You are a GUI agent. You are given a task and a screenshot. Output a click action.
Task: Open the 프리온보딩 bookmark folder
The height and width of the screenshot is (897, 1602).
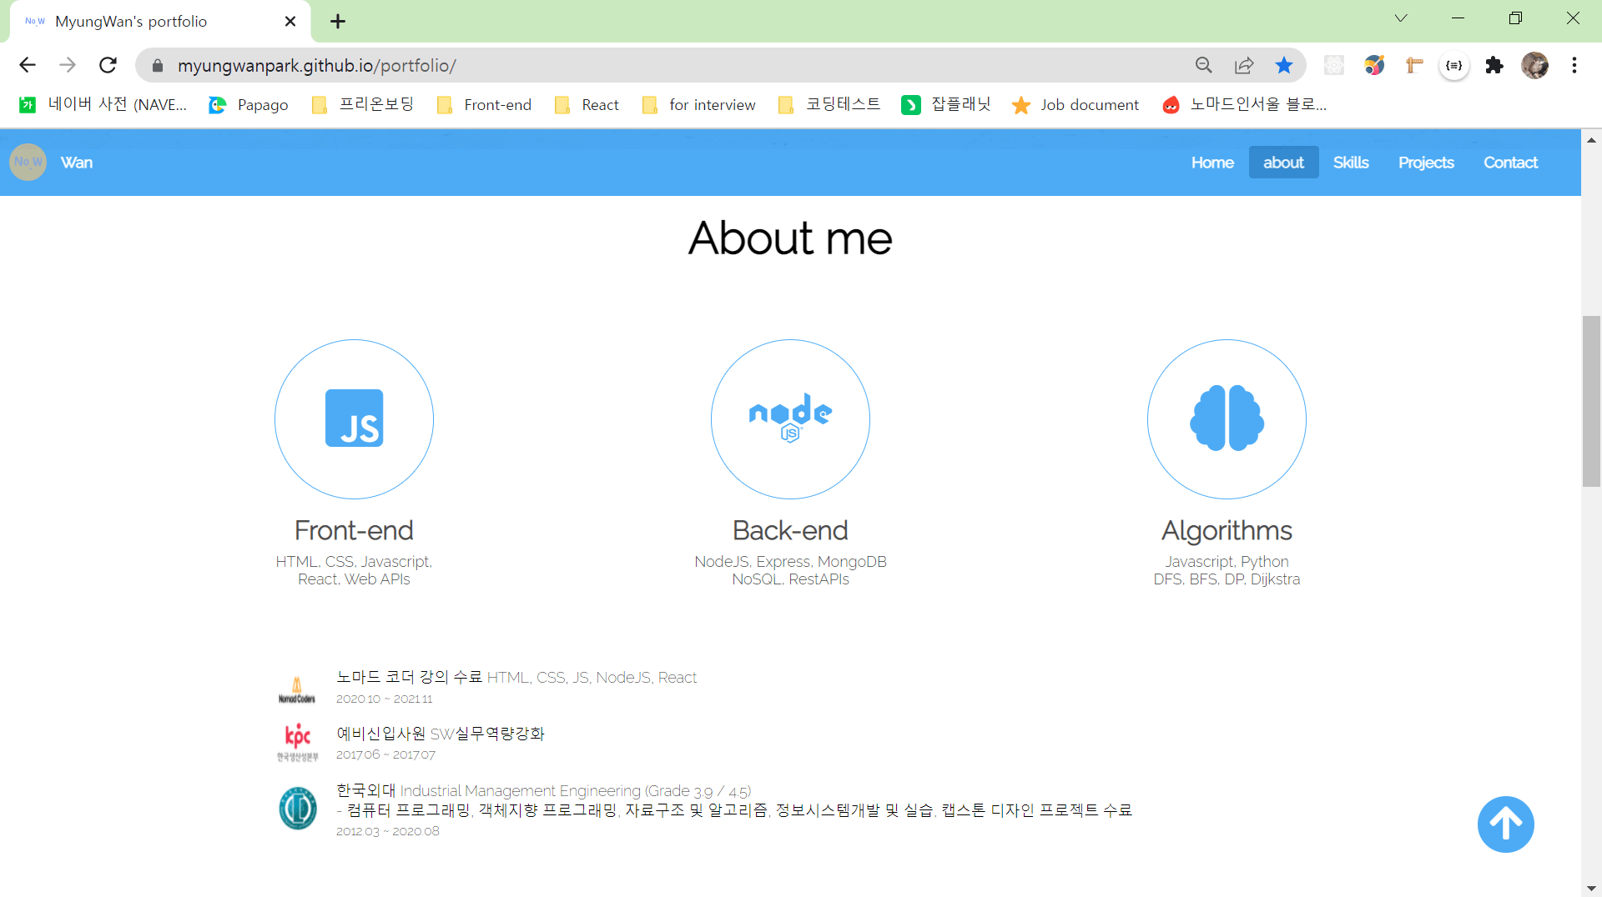coord(363,104)
